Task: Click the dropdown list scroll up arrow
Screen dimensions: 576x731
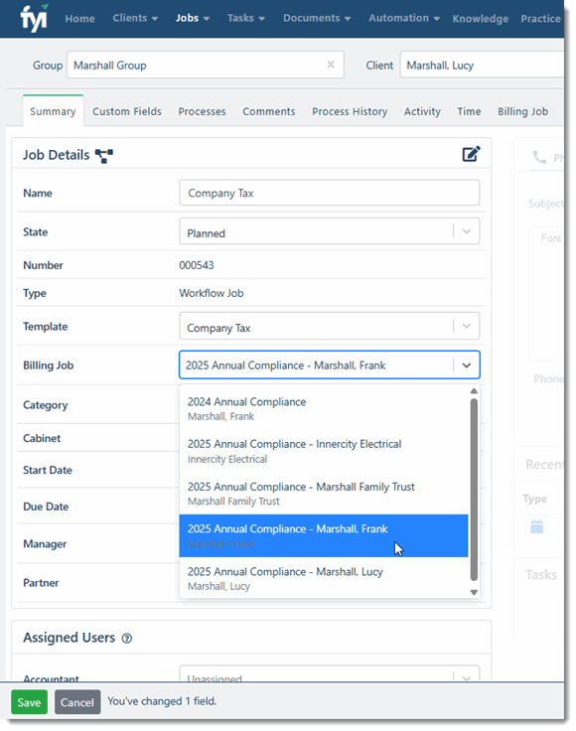Action: point(474,391)
